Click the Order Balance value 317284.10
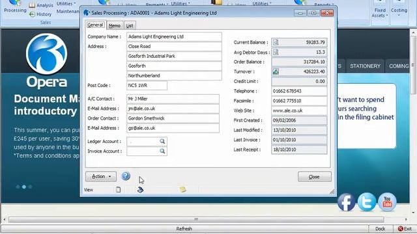 click(299, 62)
